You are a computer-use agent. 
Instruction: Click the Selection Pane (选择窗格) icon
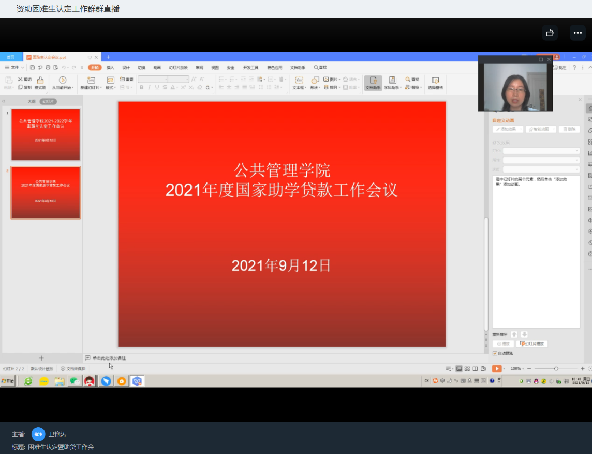[x=435, y=80]
